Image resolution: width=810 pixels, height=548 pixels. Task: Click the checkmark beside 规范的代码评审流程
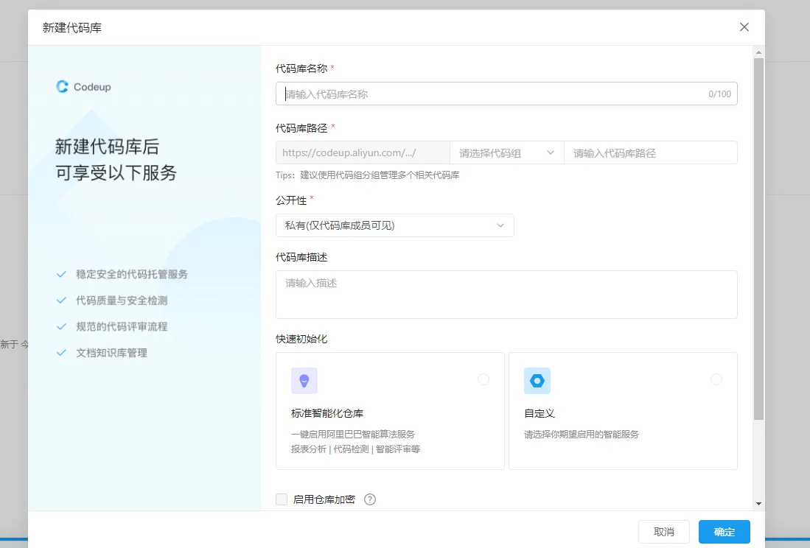(62, 326)
